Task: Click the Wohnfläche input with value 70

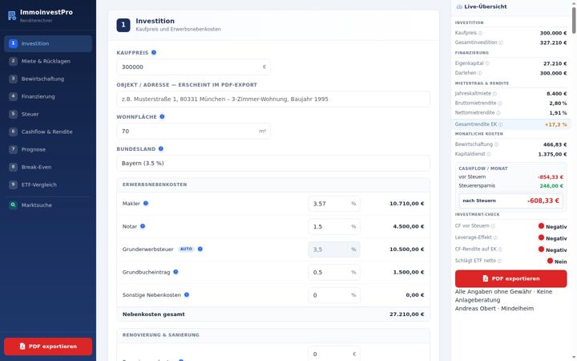Action: click(193, 131)
